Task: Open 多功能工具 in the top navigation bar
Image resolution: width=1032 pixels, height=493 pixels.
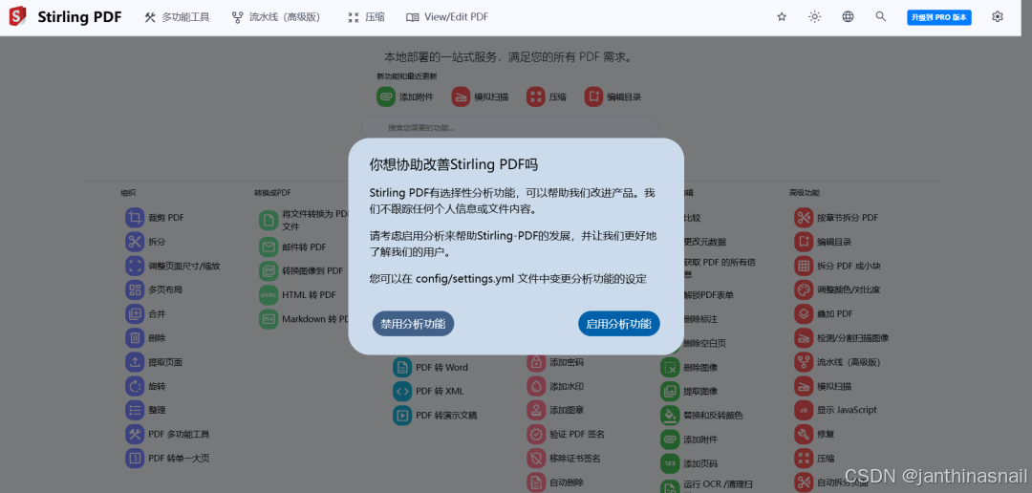Action: 177,17
